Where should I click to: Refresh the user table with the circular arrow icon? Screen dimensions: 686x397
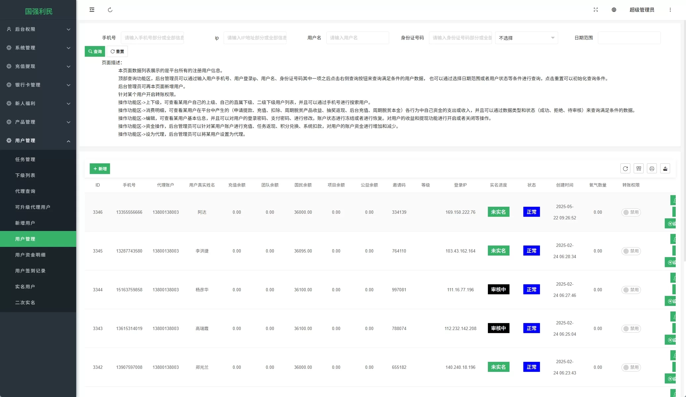625,168
